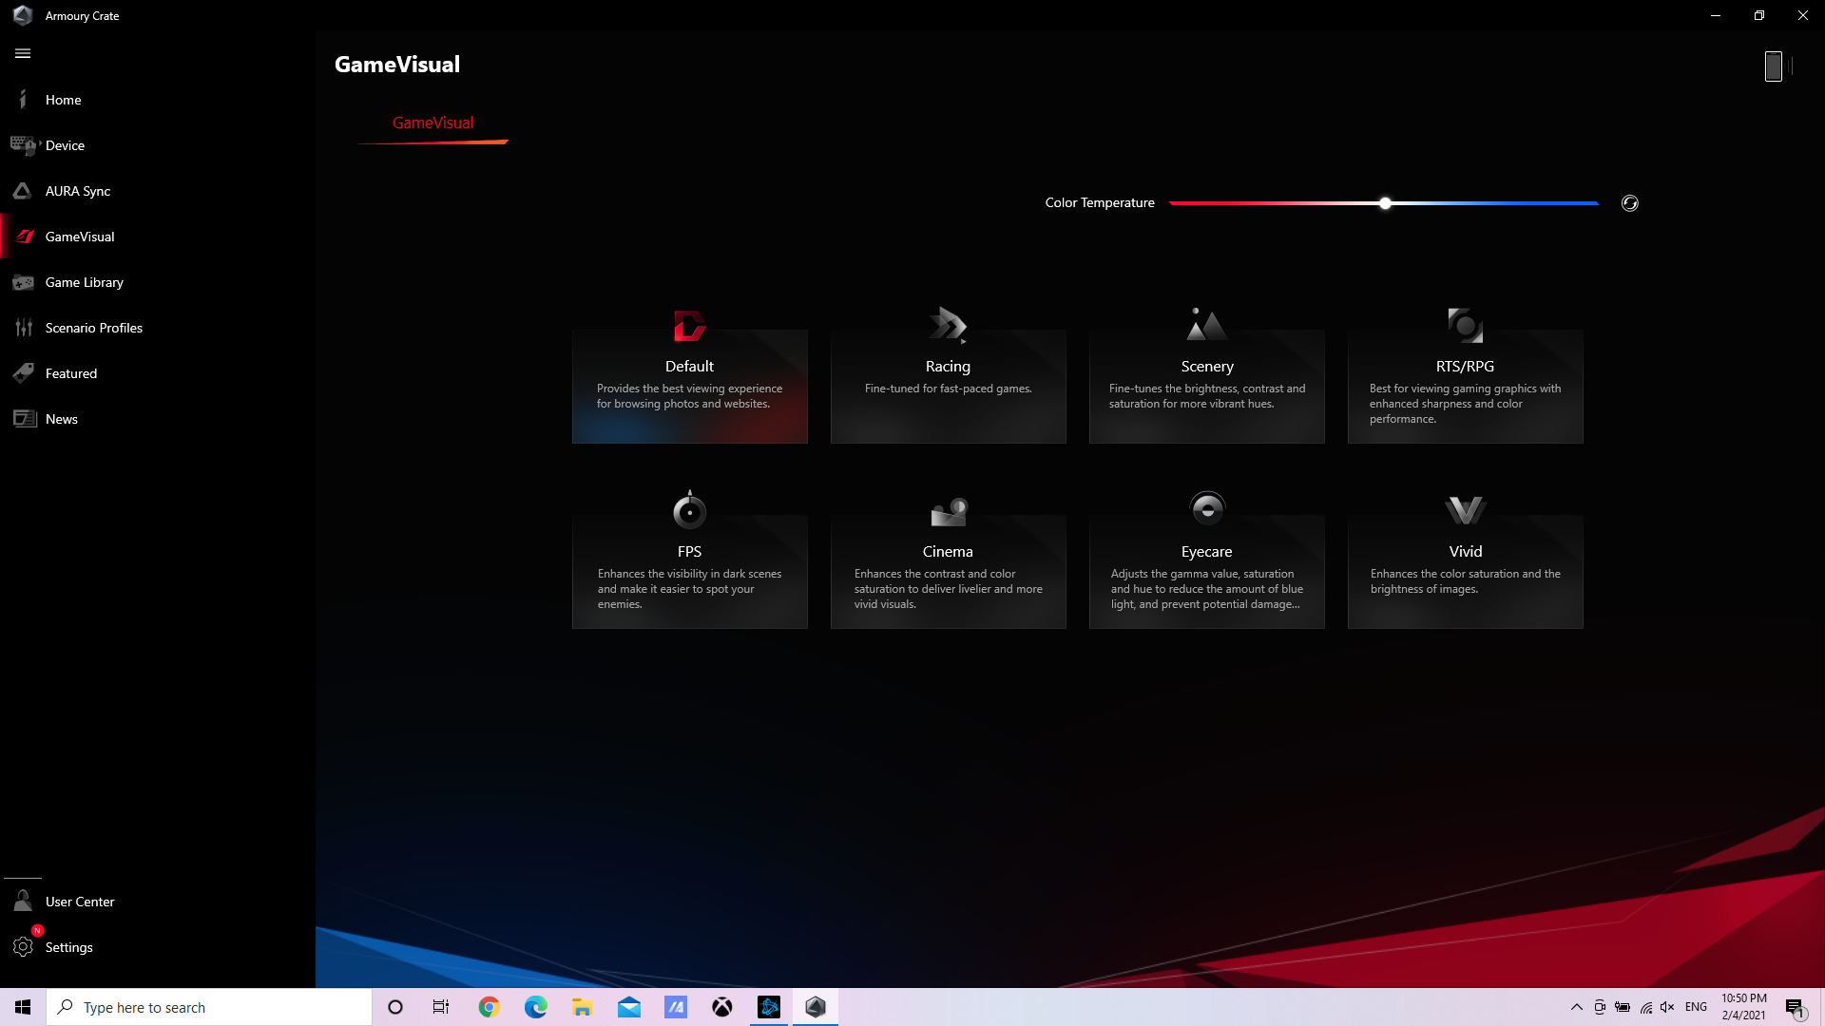Open Game Library menu entry
This screenshot has width=1825, height=1026.
[85, 282]
